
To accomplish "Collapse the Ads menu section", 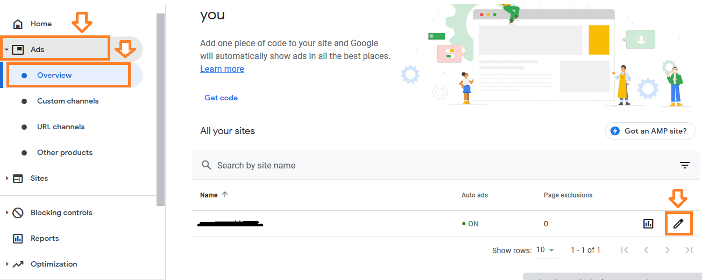I will pyautogui.click(x=6, y=50).
